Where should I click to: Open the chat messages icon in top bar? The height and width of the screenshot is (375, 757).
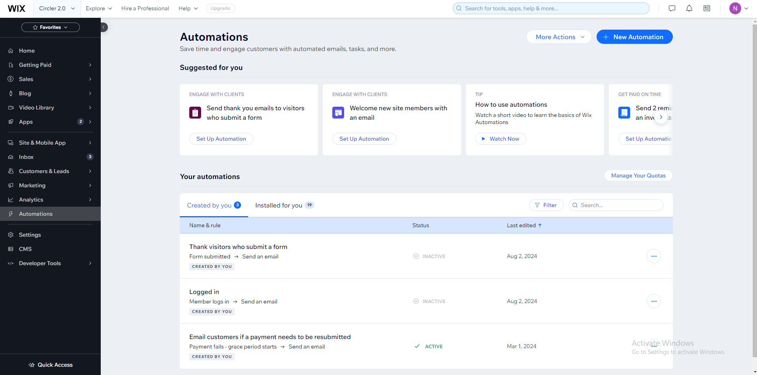coord(672,8)
